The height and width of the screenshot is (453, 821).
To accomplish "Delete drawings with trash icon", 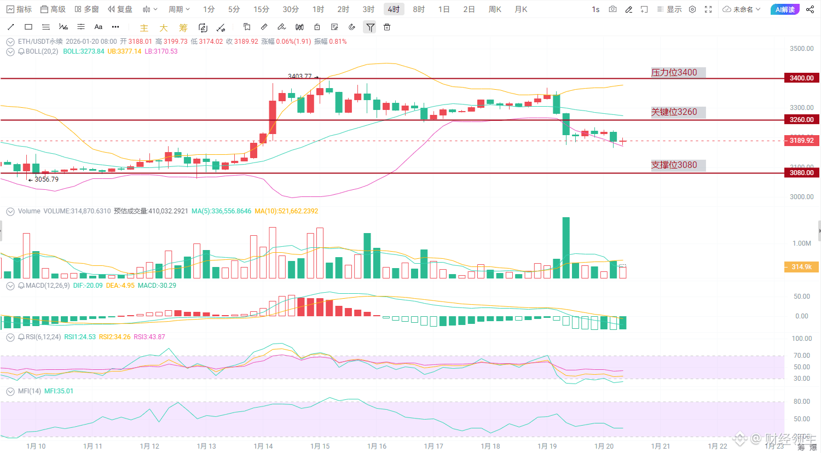I will [387, 27].
